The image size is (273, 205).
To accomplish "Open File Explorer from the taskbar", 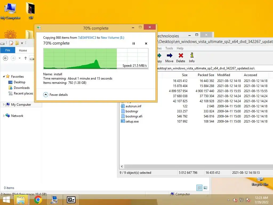I will coord(21,200).
